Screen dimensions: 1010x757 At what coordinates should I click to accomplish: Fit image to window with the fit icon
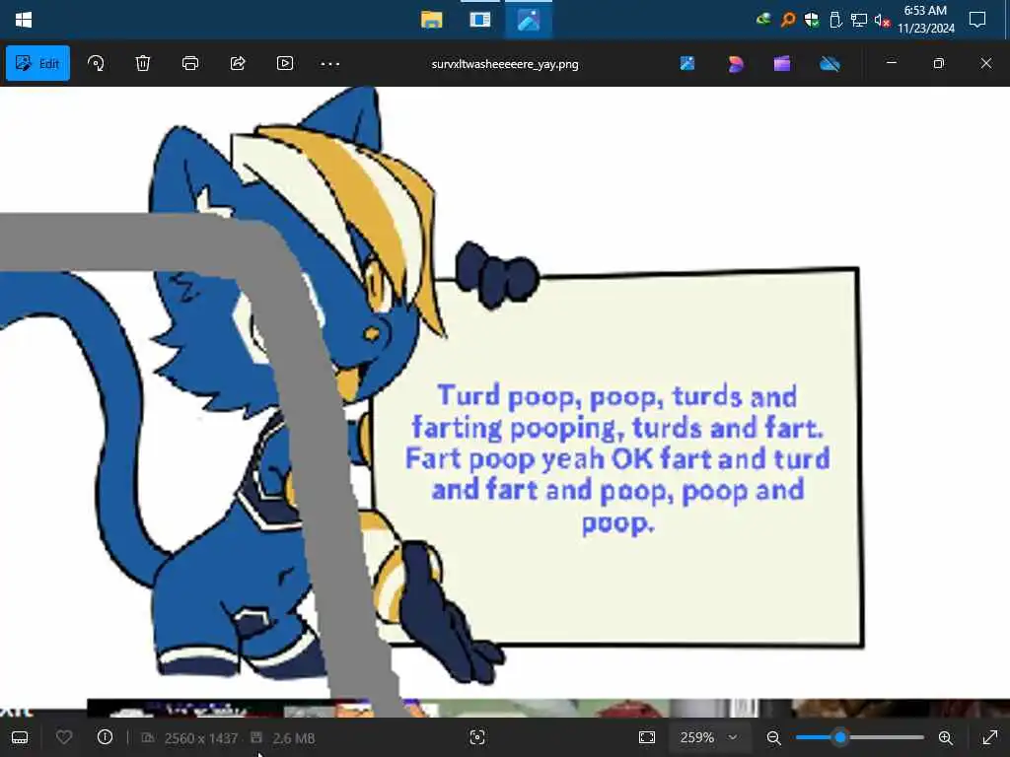(647, 737)
